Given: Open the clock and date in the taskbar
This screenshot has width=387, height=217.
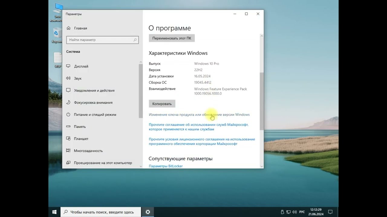Looking at the screenshot, I should (x=316, y=212).
